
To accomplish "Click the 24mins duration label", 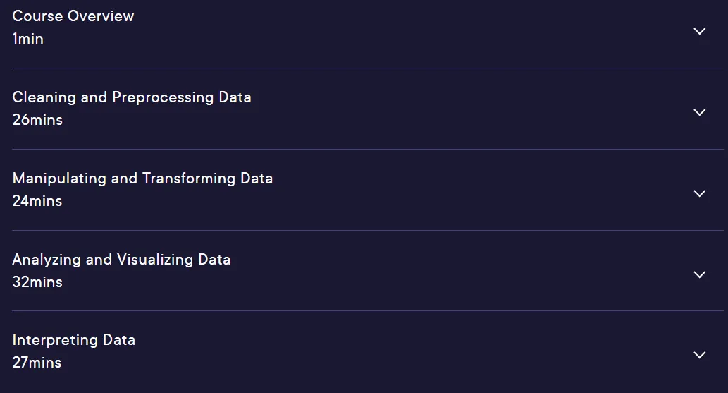I will [x=37, y=201].
